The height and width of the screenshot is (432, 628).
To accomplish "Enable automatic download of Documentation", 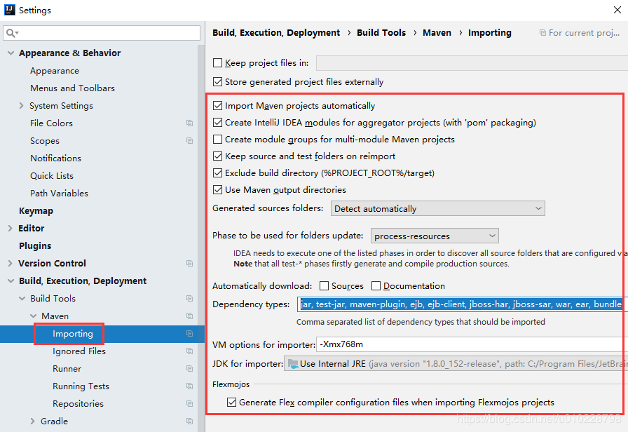I will click(376, 286).
